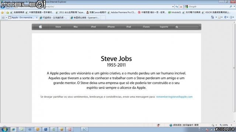Image resolution: width=236 pixels, height=132 pixels.
Task: Go to the Mac section
Action: [76, 27]
